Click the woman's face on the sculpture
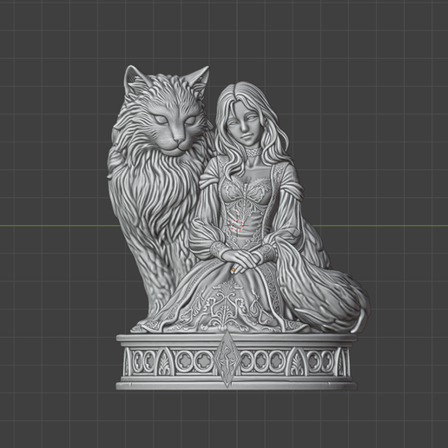 pos(244,124)
